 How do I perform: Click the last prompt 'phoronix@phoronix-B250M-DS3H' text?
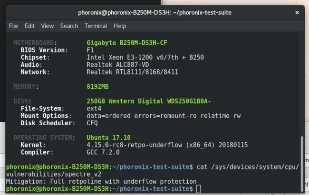[x=58, y=189]
